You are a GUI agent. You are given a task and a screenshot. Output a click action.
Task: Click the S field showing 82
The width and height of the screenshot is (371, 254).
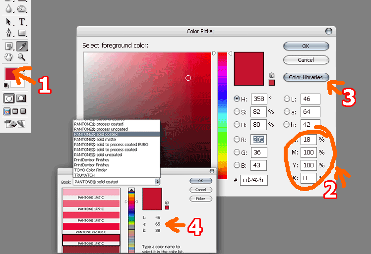(258, 111)
